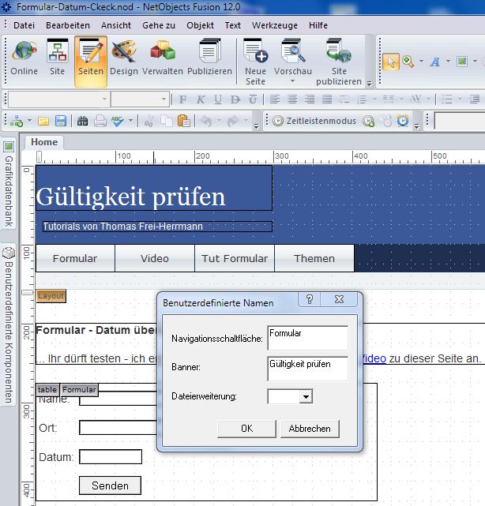Toggle Zeitleistenmodus on the toolbar
The height and width of the screenshot is (506, 485).
314,121
